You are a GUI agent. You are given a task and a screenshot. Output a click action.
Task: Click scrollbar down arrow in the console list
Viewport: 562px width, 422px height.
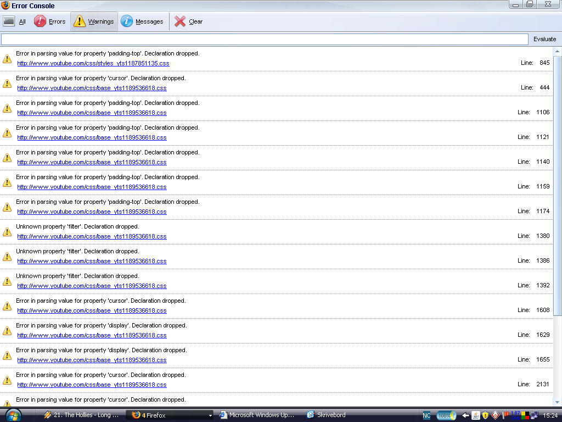(x=558, y=402)
